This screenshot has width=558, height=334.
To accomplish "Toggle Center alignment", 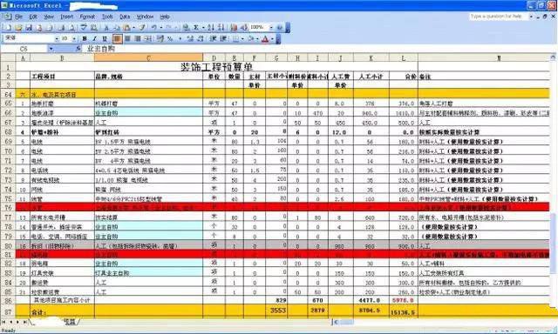I will (x=127, y=38).
